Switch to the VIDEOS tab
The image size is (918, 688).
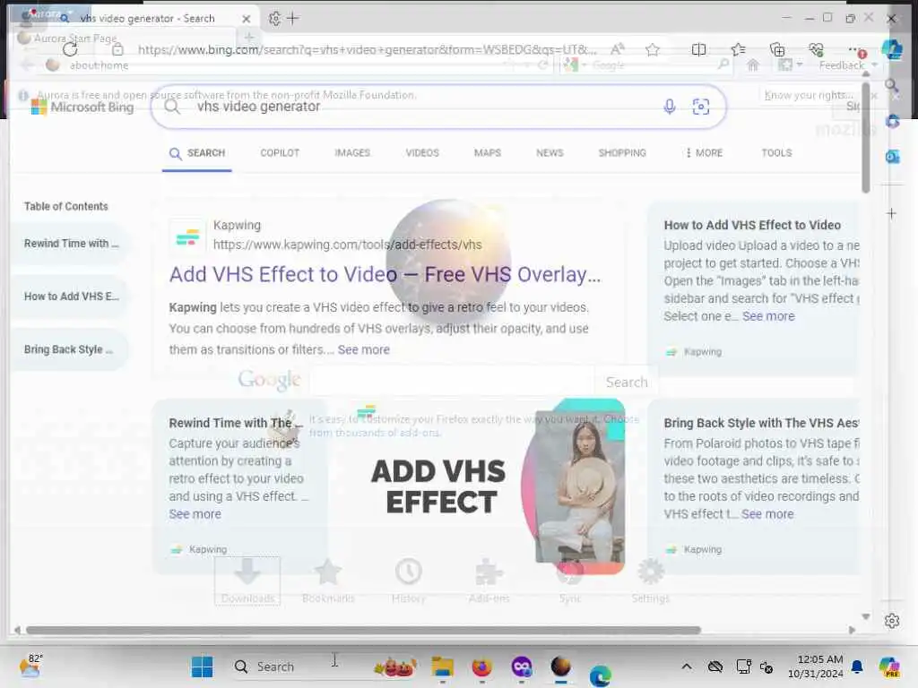(422, 153)
